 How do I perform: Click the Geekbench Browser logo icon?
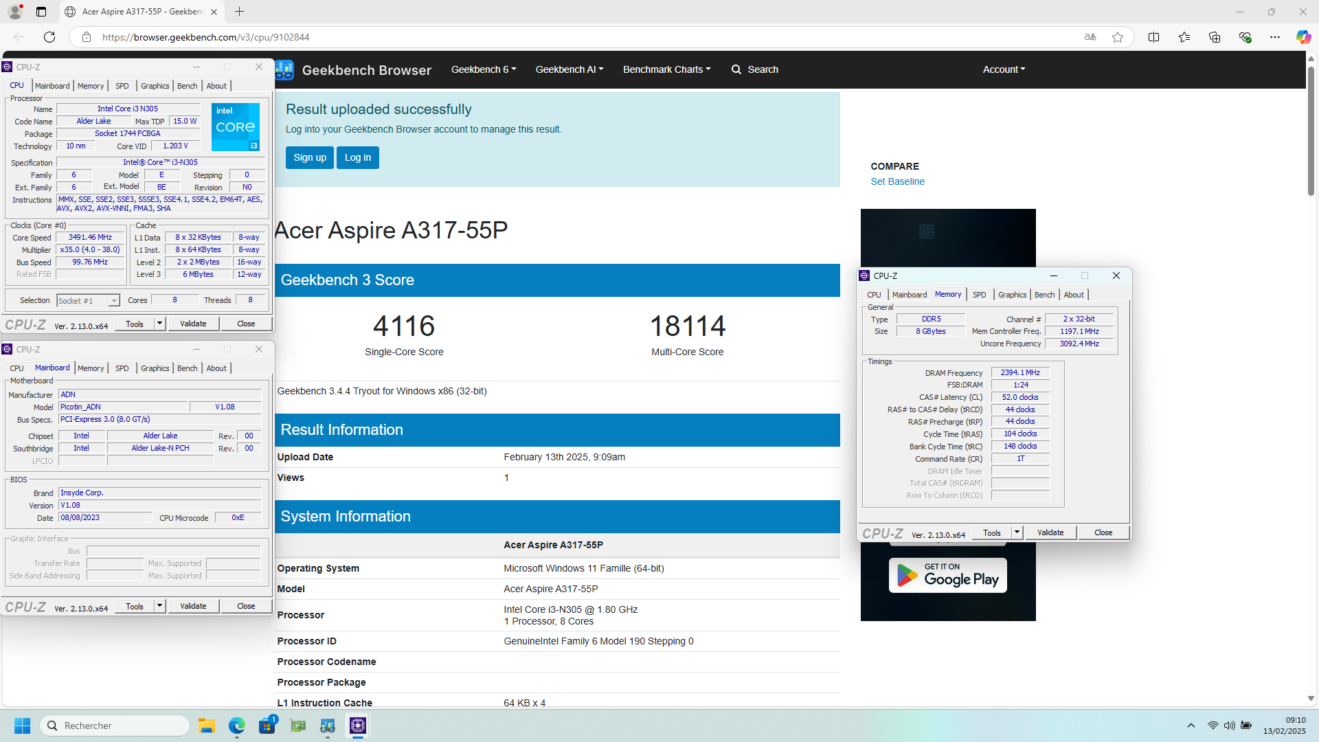(284, 69)
